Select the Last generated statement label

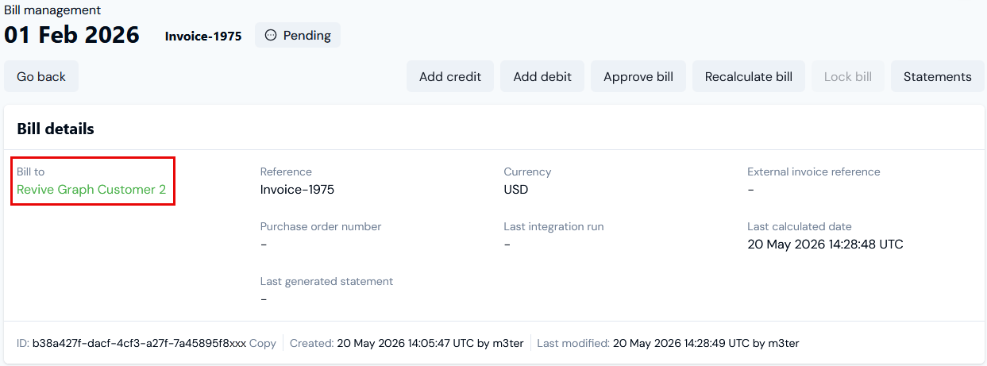click(326, 281)
